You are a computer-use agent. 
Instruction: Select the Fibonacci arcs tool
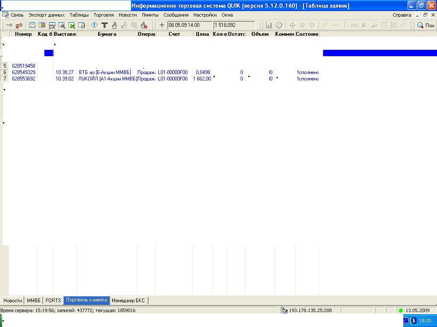coord(354,25)
